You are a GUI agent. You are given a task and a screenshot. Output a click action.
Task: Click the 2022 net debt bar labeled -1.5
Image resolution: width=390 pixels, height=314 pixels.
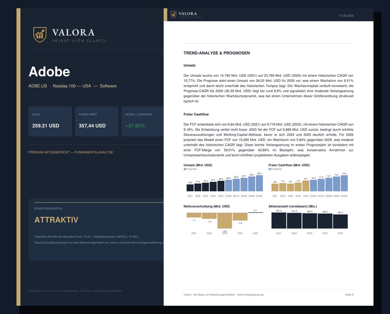click(210, 216)
